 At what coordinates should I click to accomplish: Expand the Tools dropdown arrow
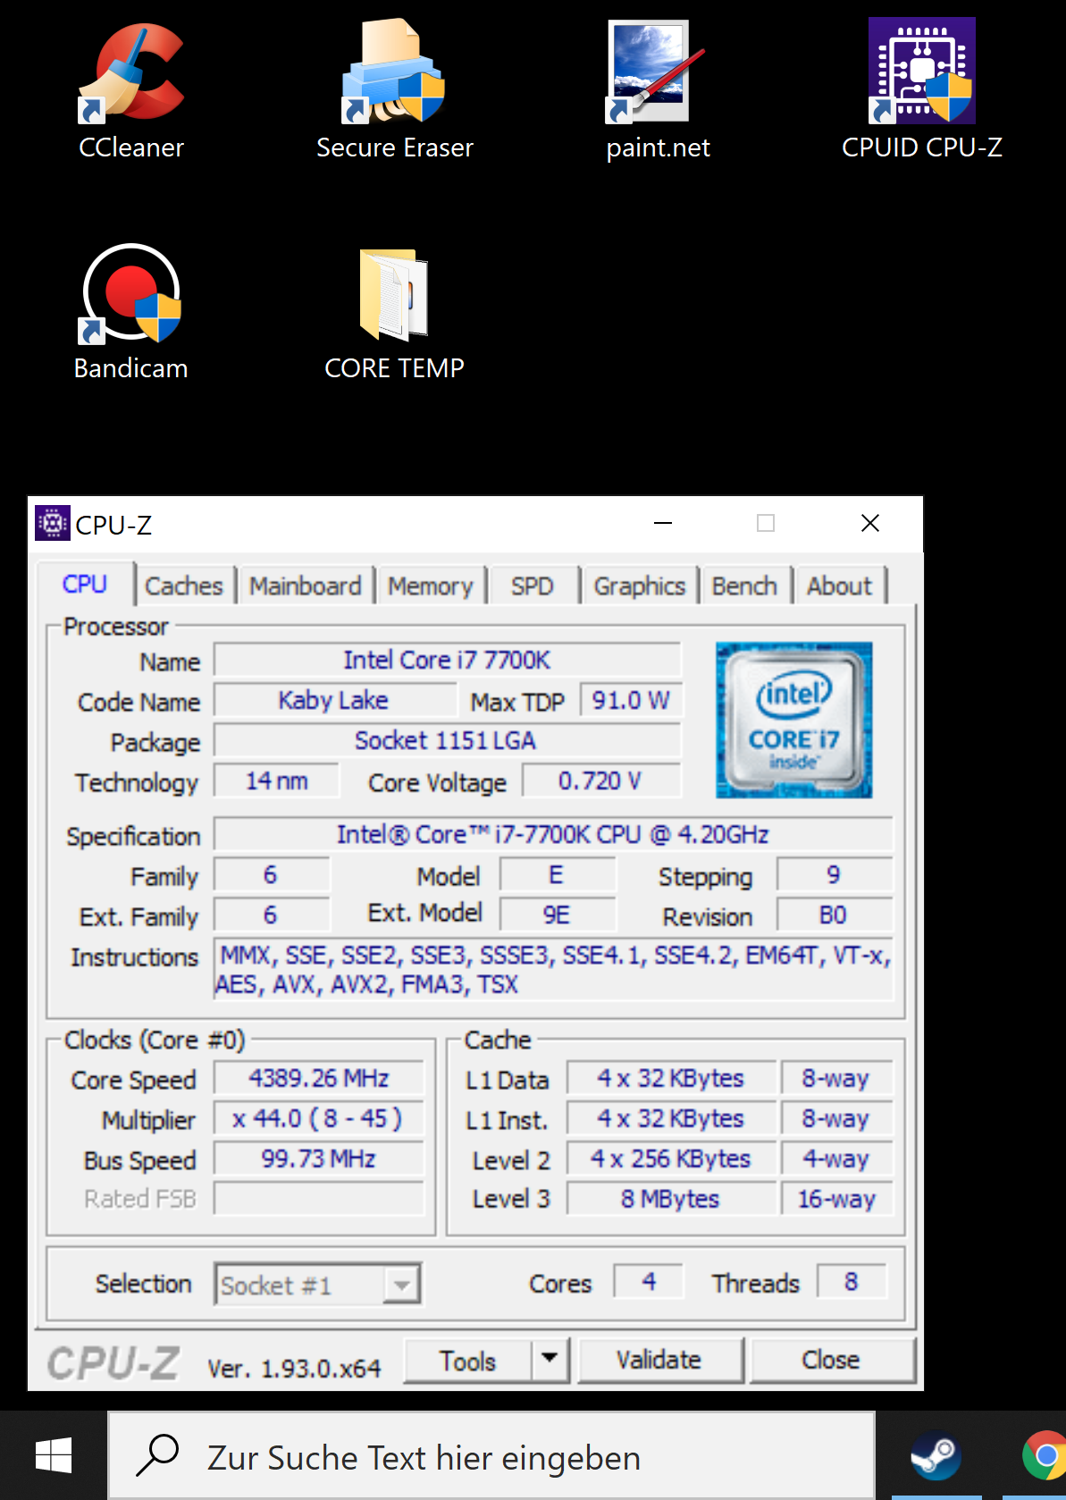550,1361
